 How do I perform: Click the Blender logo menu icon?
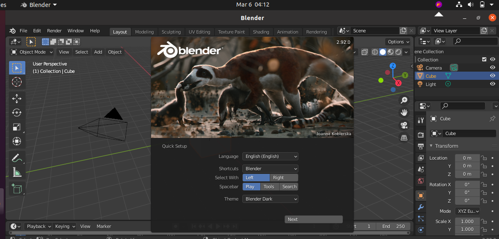pos(12,31)
